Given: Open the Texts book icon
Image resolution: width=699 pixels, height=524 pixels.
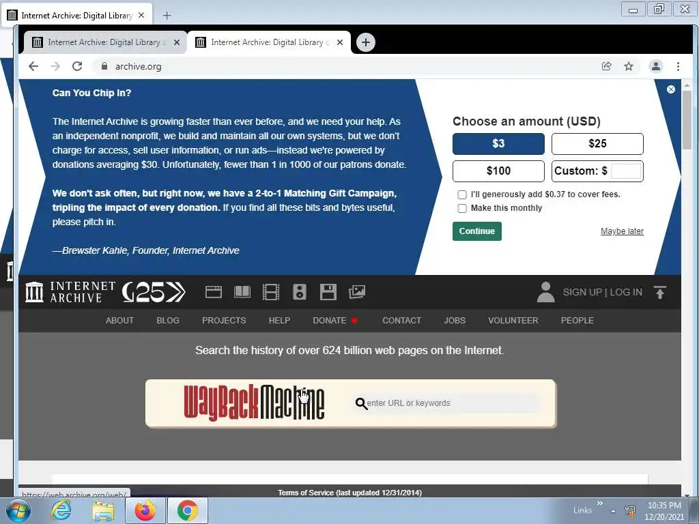Looking at the screenshot, I should tap(242, 292).
